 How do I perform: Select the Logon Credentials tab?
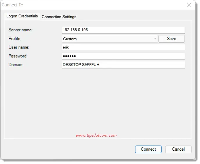tap(22, 16)
